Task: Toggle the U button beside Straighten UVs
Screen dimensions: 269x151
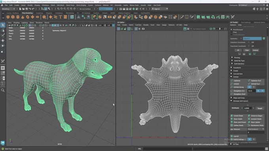Action: click(258, 91)
